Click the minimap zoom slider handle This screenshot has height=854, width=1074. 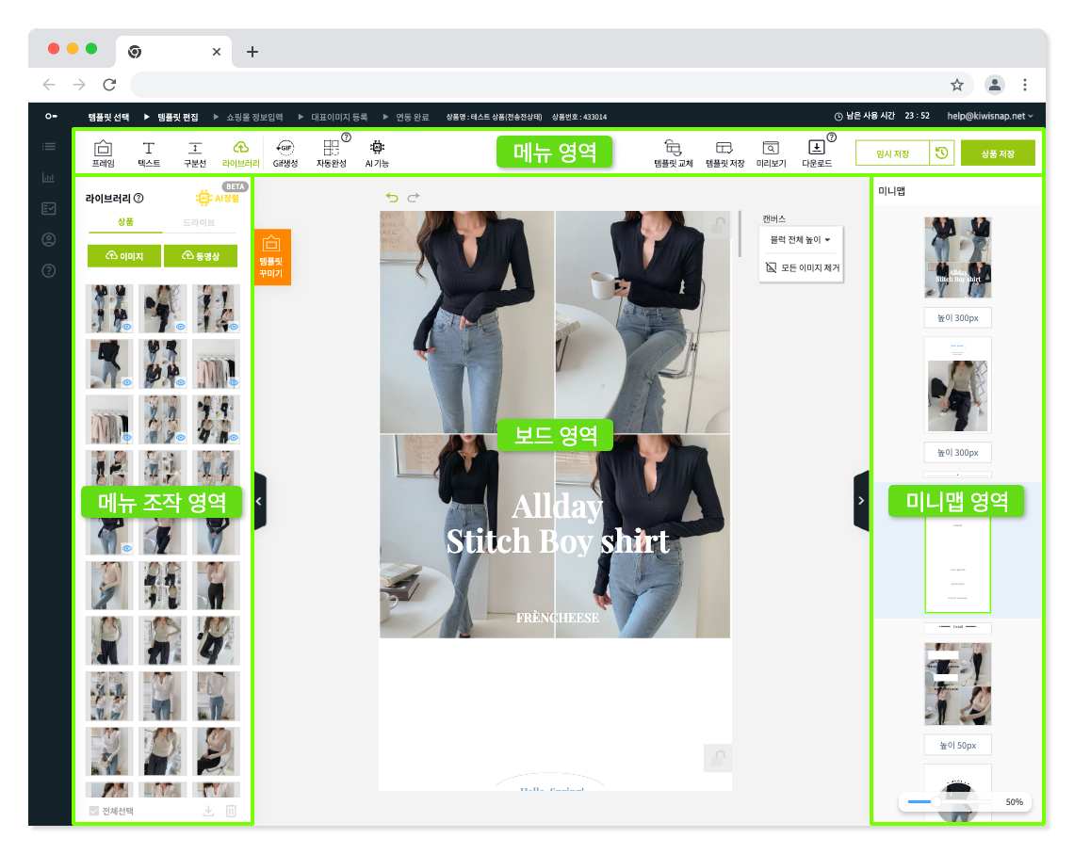(x=936, y=801)
